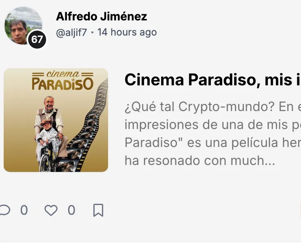Like the post with the heart icon
301x245 pixels.
[51, 210]
